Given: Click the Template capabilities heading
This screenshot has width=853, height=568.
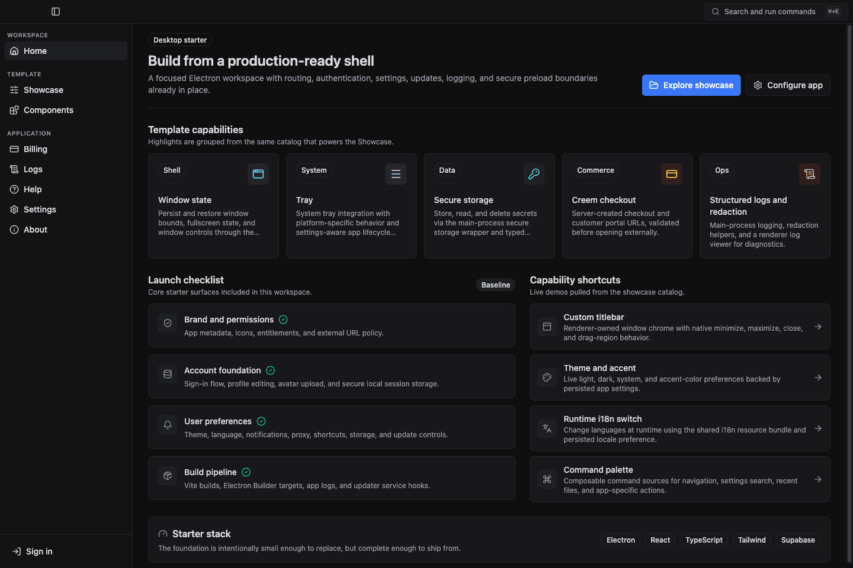Looking at the screenshot, I should (x=195, y=130).
